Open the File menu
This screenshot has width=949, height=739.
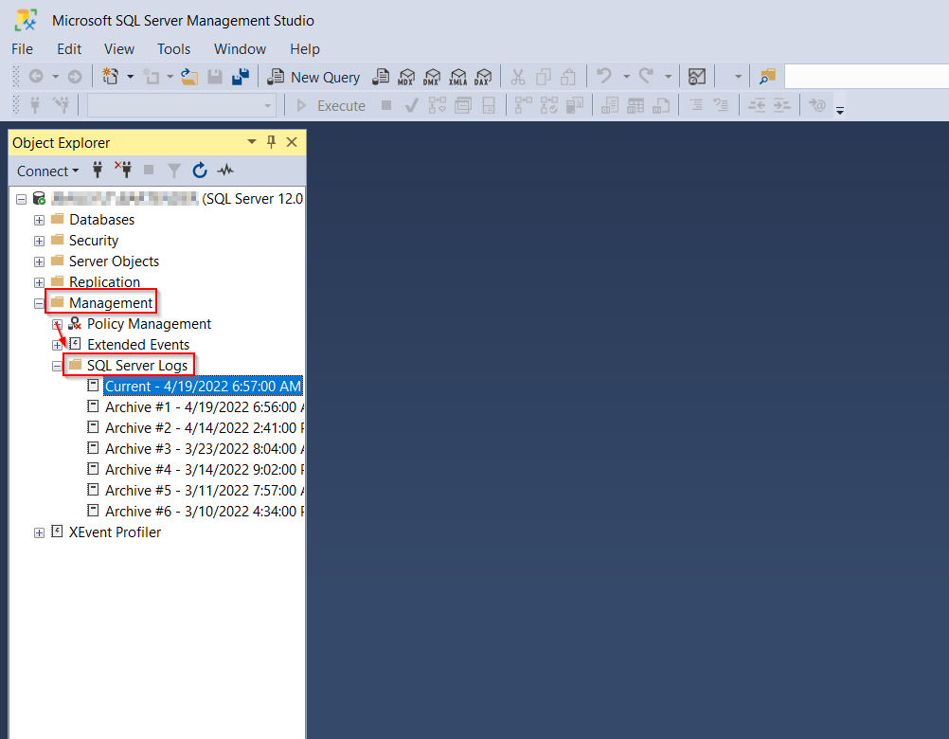point(23,49)
